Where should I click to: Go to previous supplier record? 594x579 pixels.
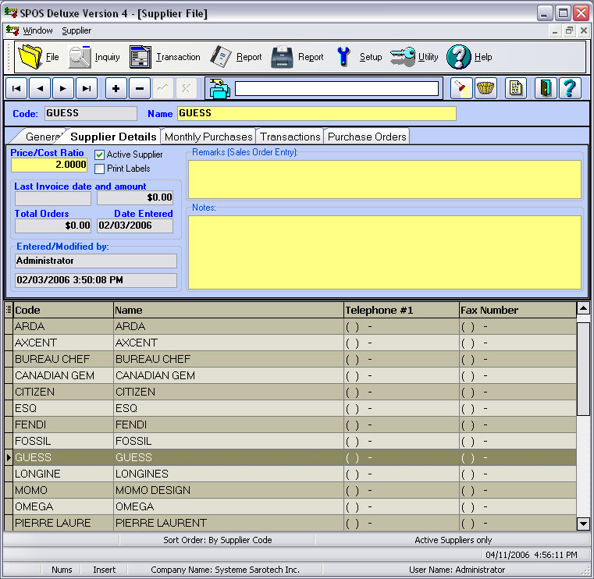pos(40,89)
